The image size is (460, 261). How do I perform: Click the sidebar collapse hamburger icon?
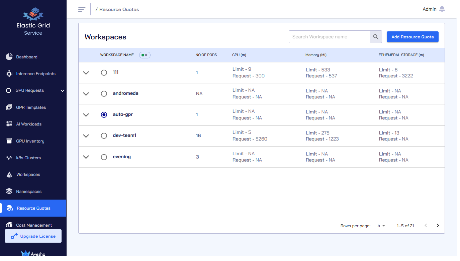tap(82, 9)
